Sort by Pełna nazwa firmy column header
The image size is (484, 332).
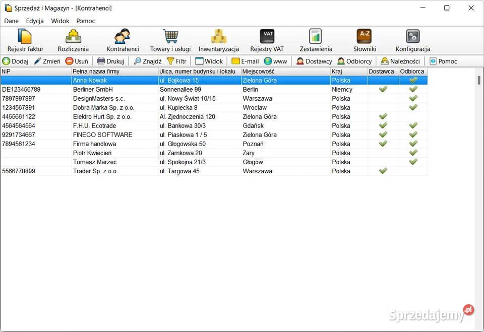[114, 72]
